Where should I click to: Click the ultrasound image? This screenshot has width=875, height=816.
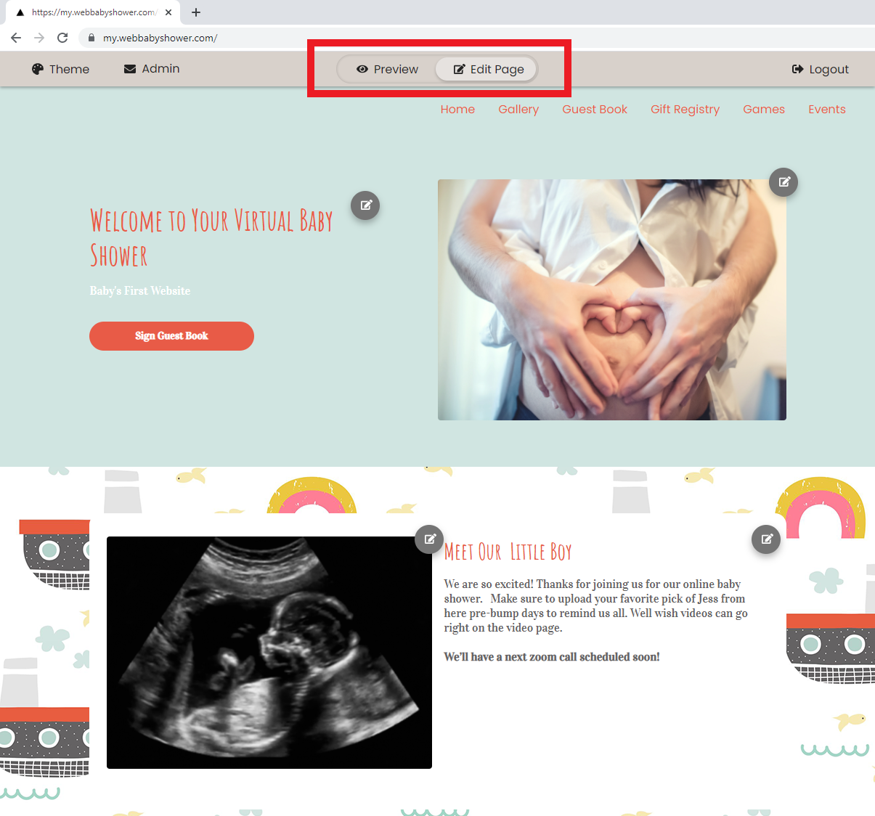click(x=269, y=653)
